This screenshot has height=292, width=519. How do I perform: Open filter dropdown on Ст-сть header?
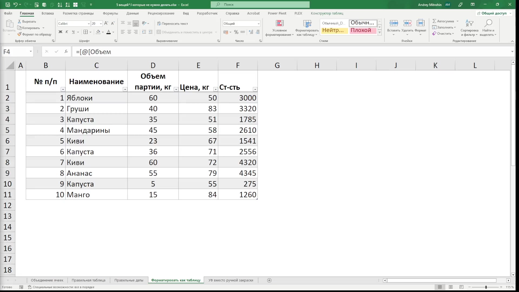[x=255, y=89]
